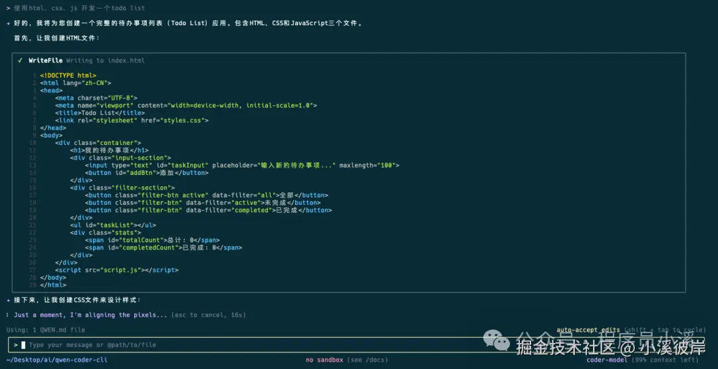The height and width of the screenshot is (369, 718).
Task: Click the 'coder-model' status label
Action: (x=607, y=360)
